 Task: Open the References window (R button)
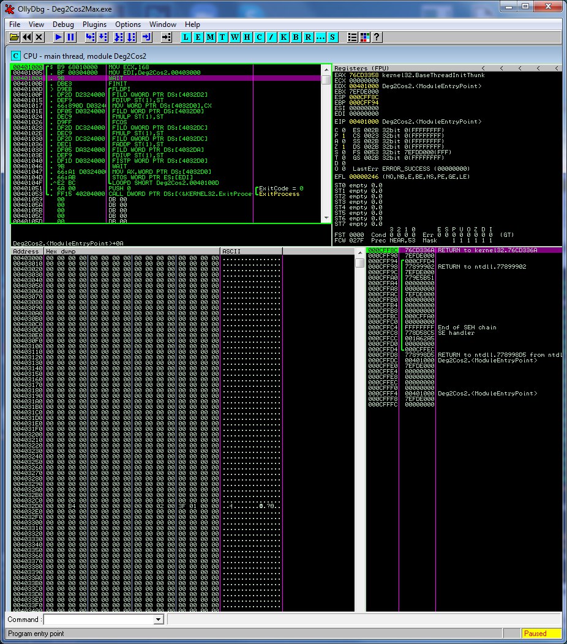tap(308, 37)
